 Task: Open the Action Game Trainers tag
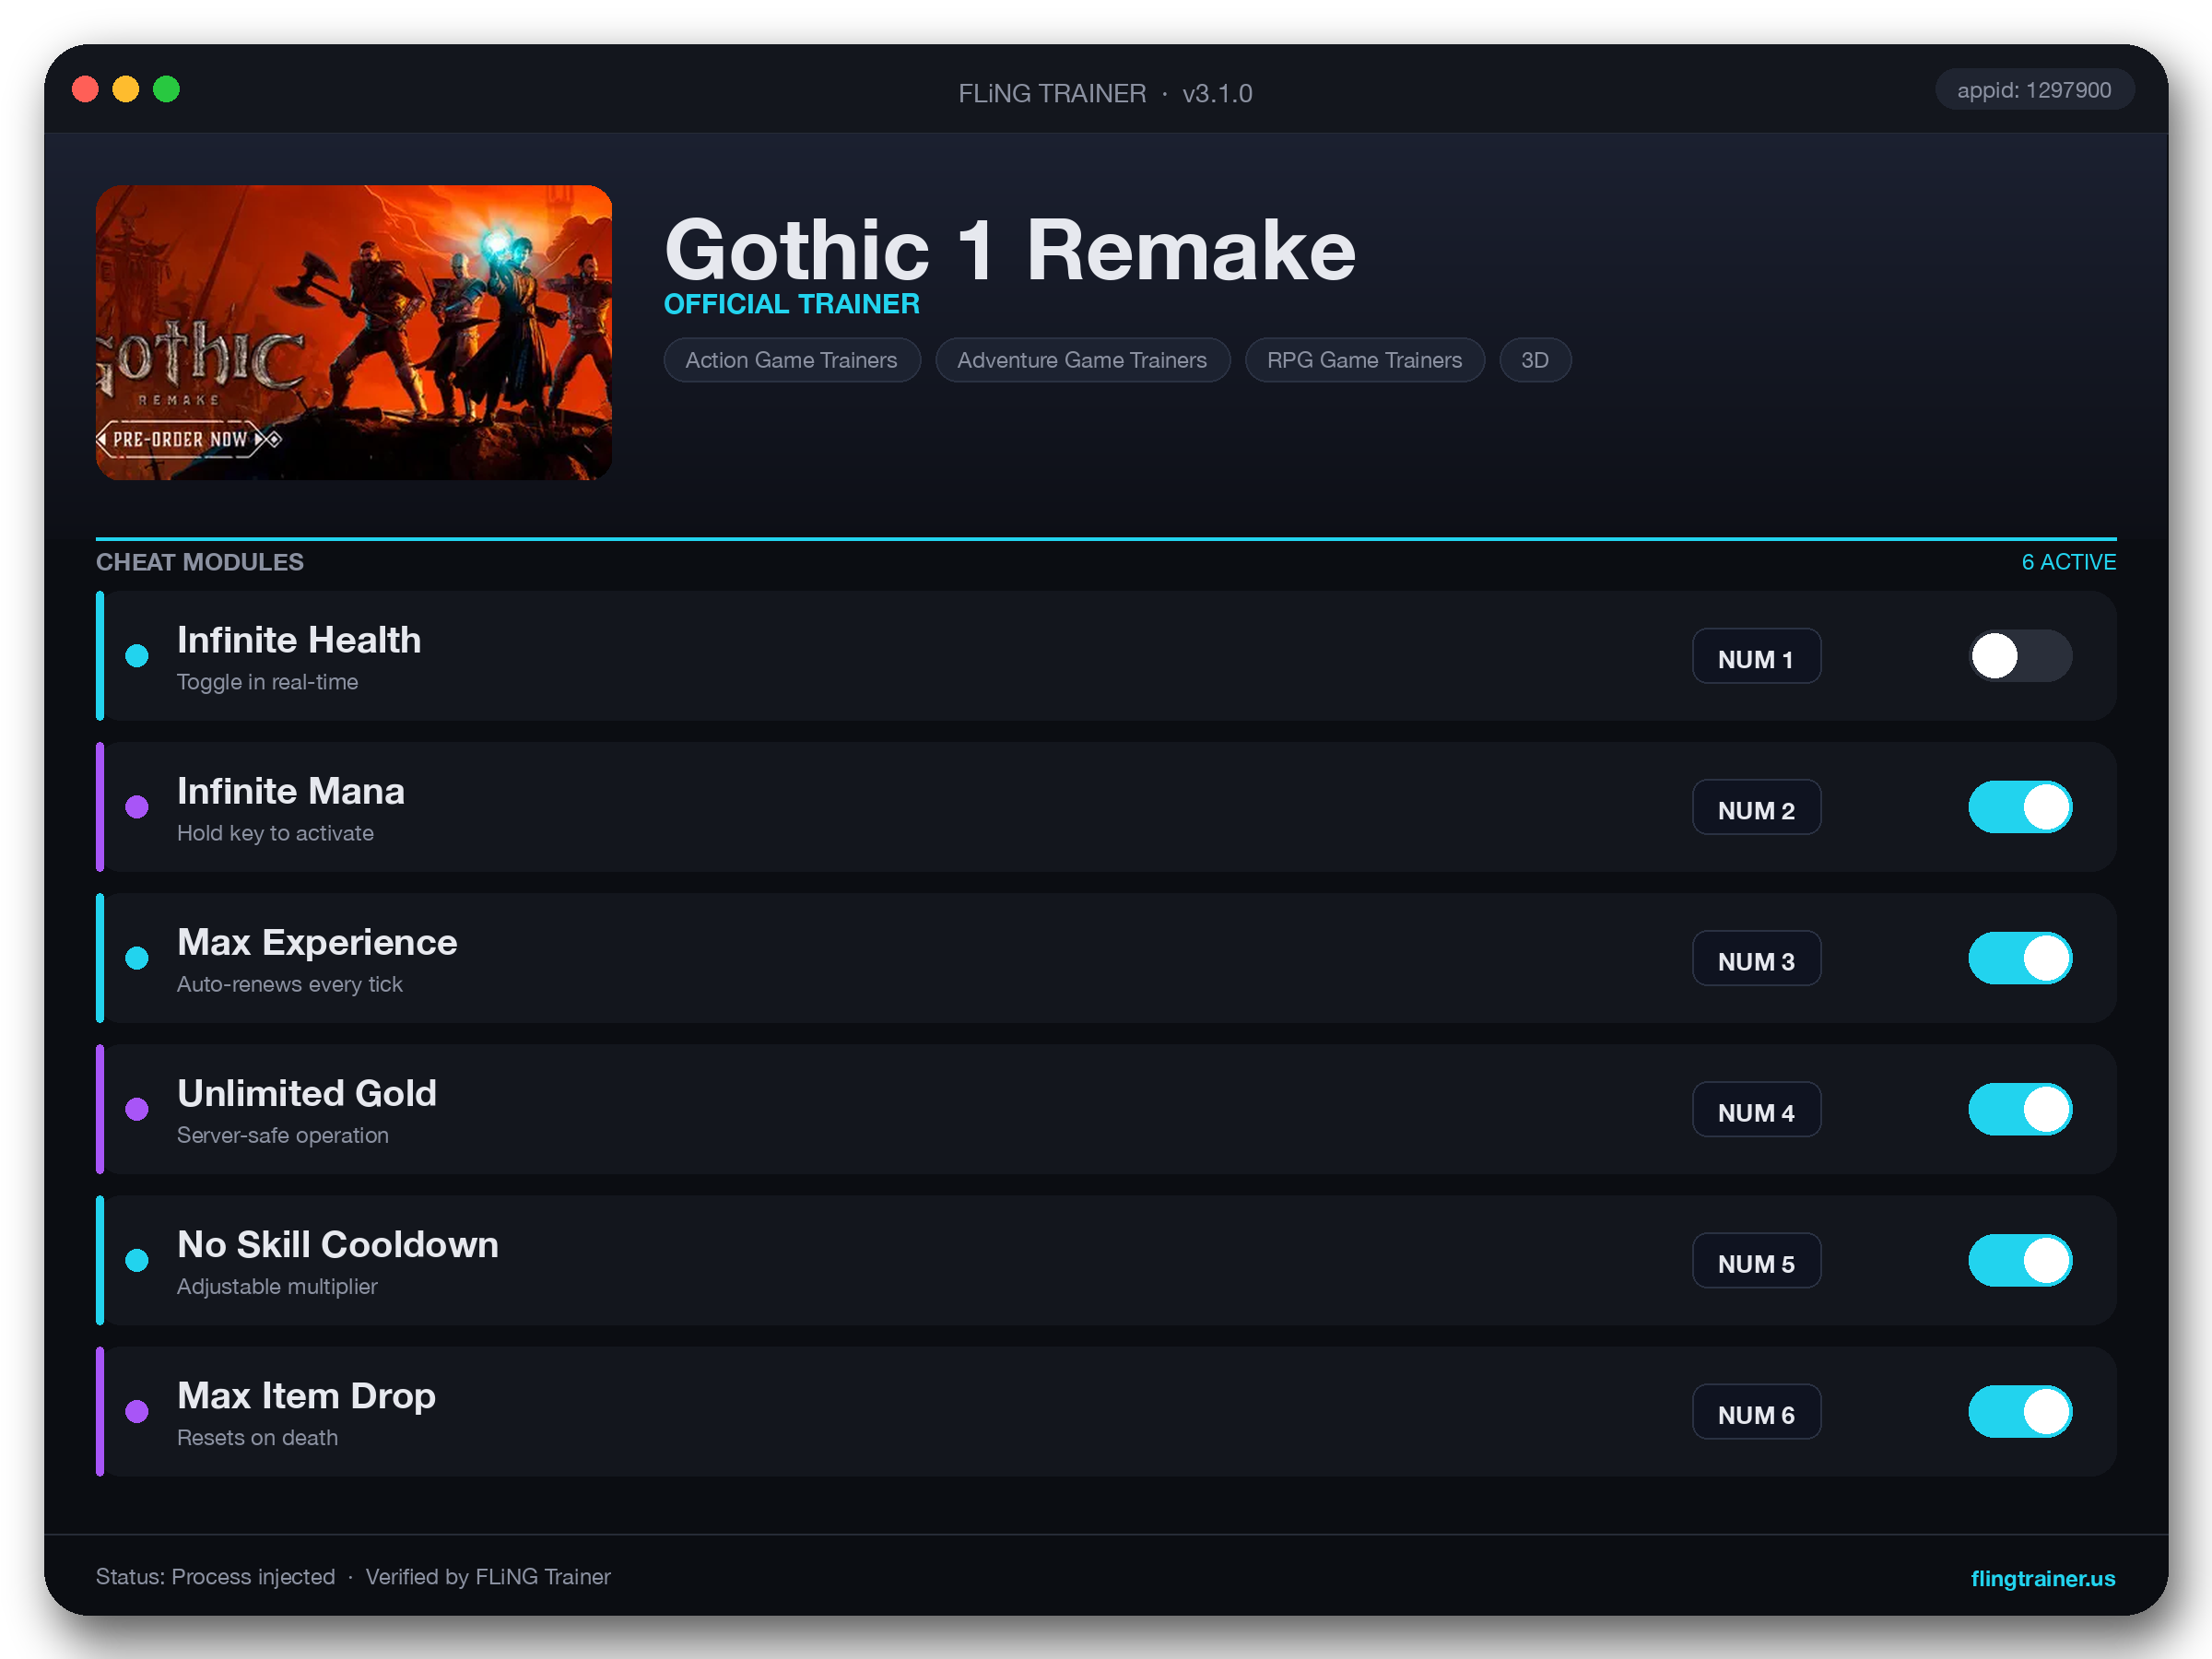pos(792,360)
